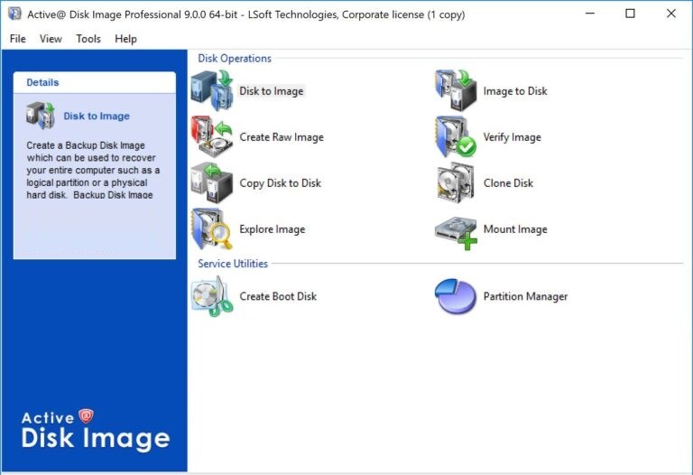Open the File menu
Viewport: 693px width, 475px height.
pyautogui.click(x=18, y=39)
